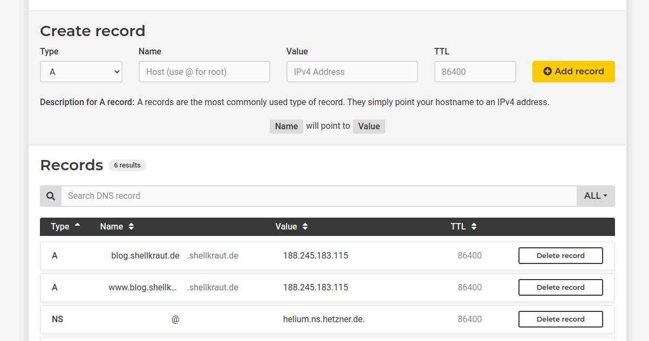Expand the ALL filter dropdown
Image resolution: width=649 pixels, height=341 pixels.
click(x=596, y=196)
